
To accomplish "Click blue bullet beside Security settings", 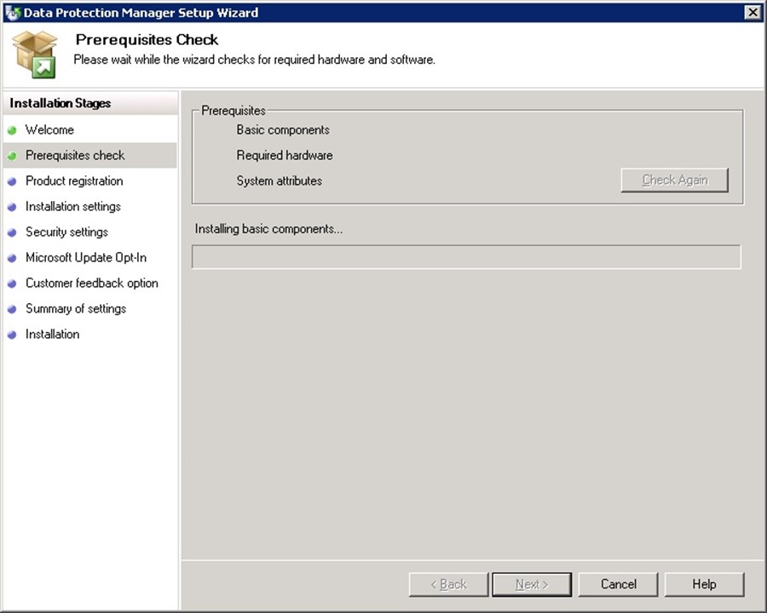I will (12, 232).
